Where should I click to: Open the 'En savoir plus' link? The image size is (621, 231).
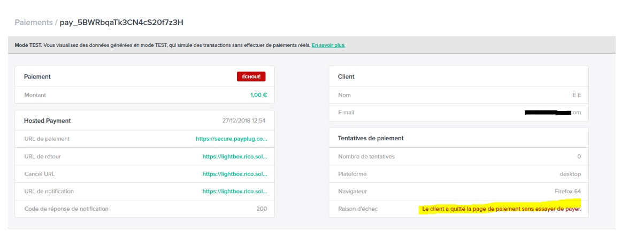click(x=328, y=45)
